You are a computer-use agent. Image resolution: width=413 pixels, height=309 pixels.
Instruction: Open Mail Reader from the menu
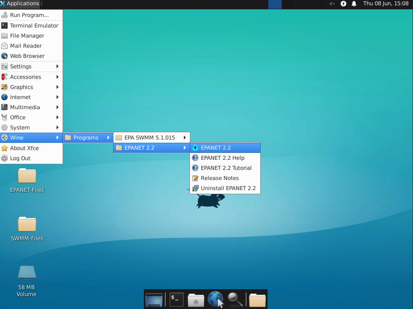pyautogui.click(x=31, y=46)
